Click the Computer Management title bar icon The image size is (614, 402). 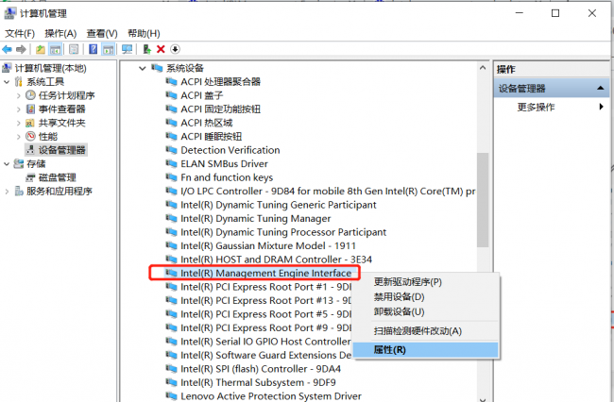9,13
